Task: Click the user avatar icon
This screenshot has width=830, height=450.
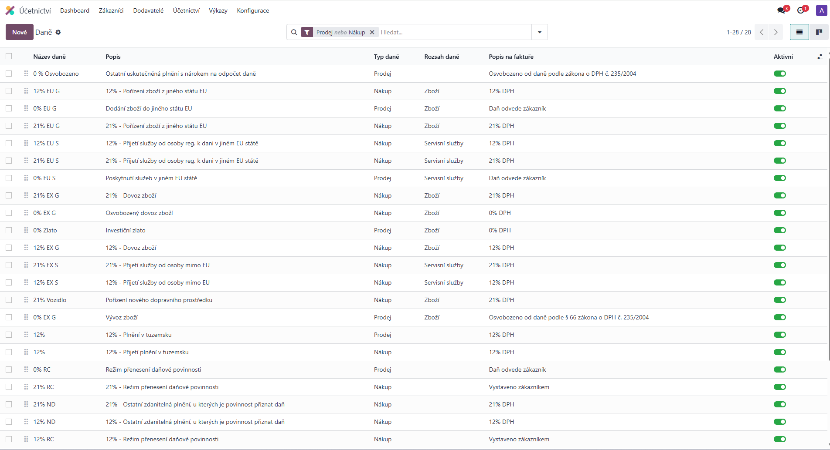Action: click(821, 10)
